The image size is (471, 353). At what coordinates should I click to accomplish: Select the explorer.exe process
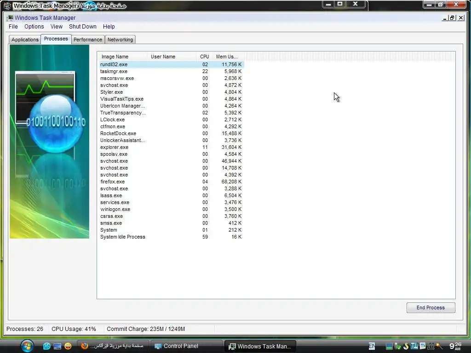click(x=172, y=148)
